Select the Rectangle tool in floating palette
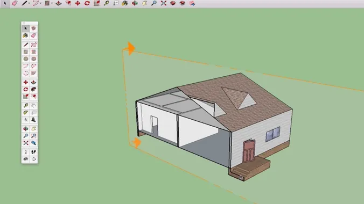 [x=26, y=52]
